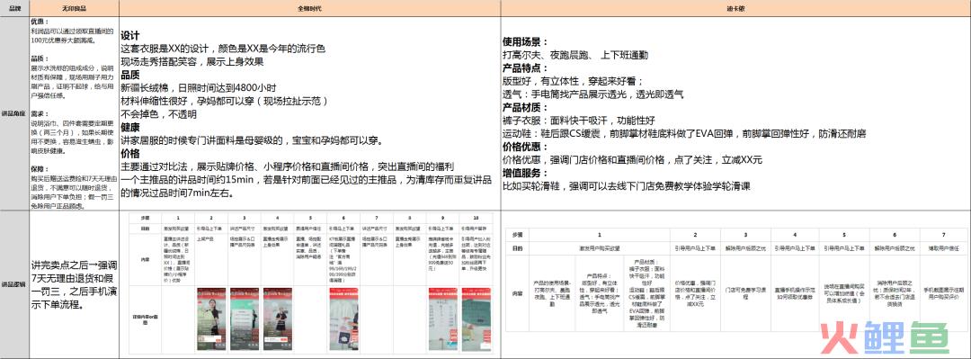Select the 7天无理由退货 logic text cell
This screenshot has width=971, height=359.
(x=75, y=284)
